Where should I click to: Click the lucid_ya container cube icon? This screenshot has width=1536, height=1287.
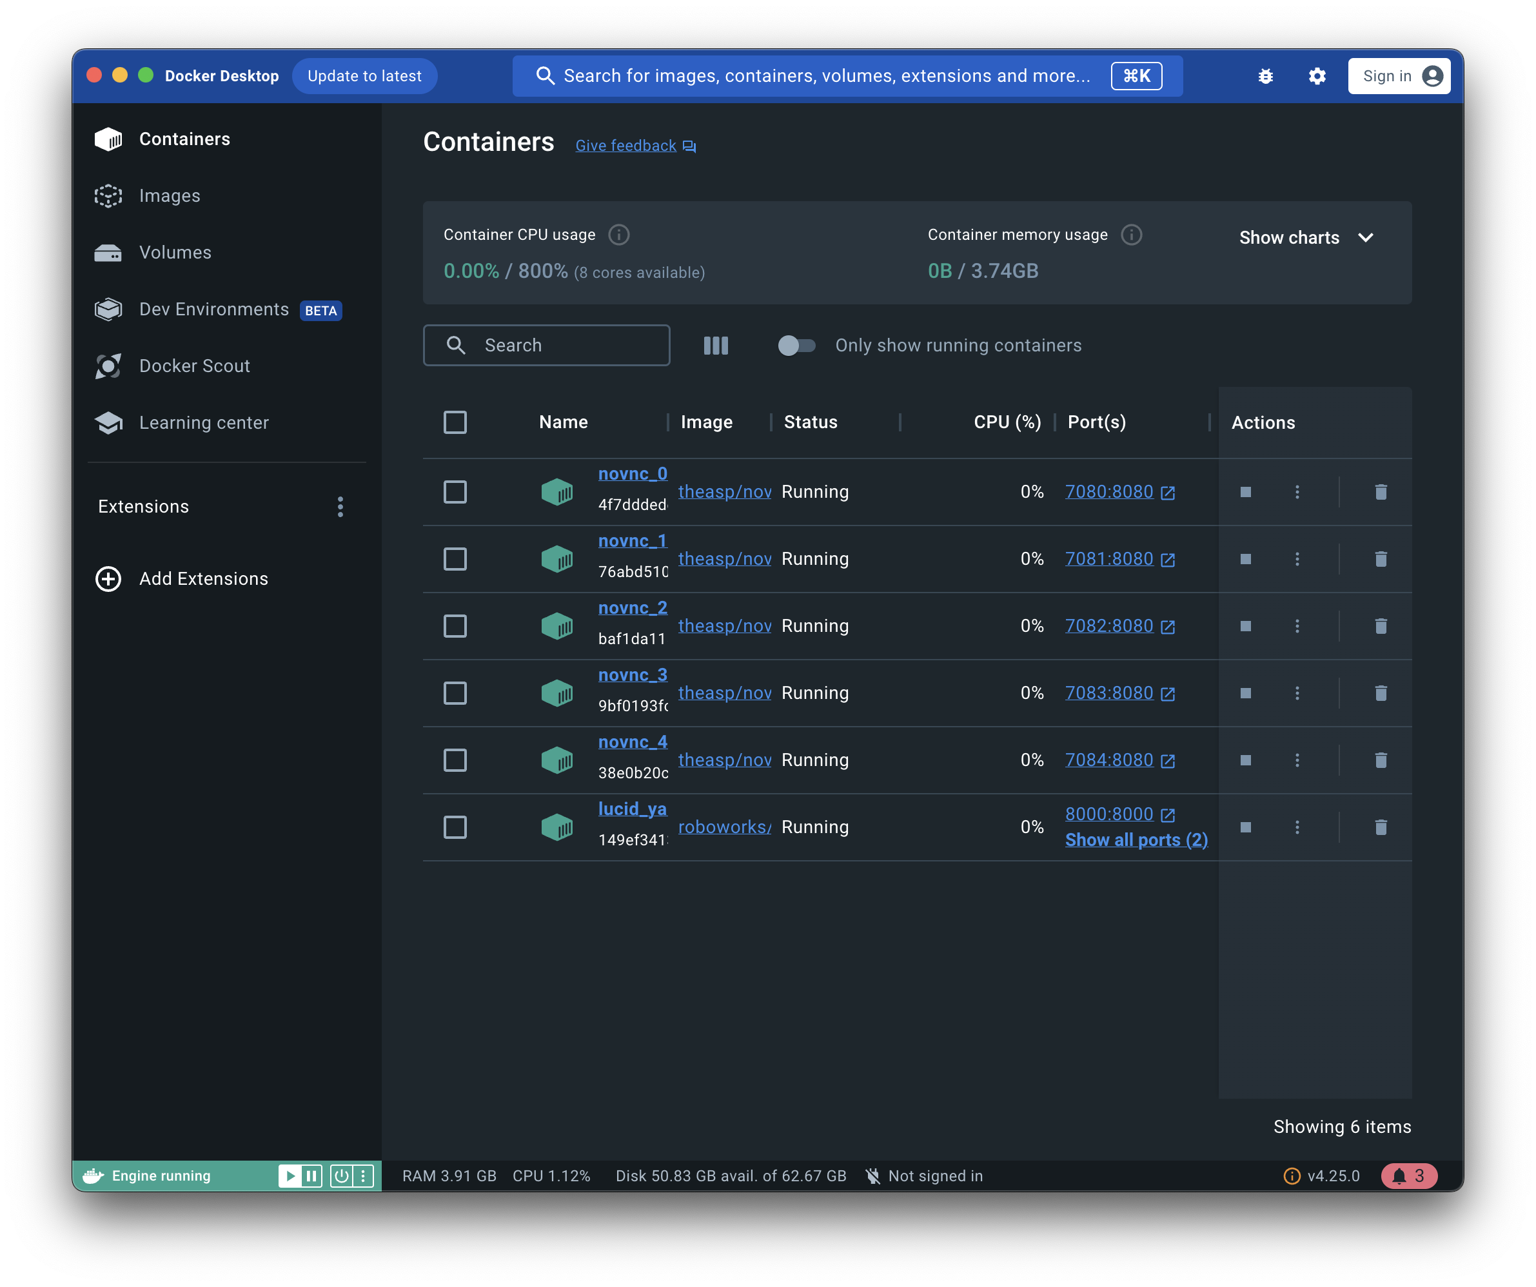[x=556, y=827]
